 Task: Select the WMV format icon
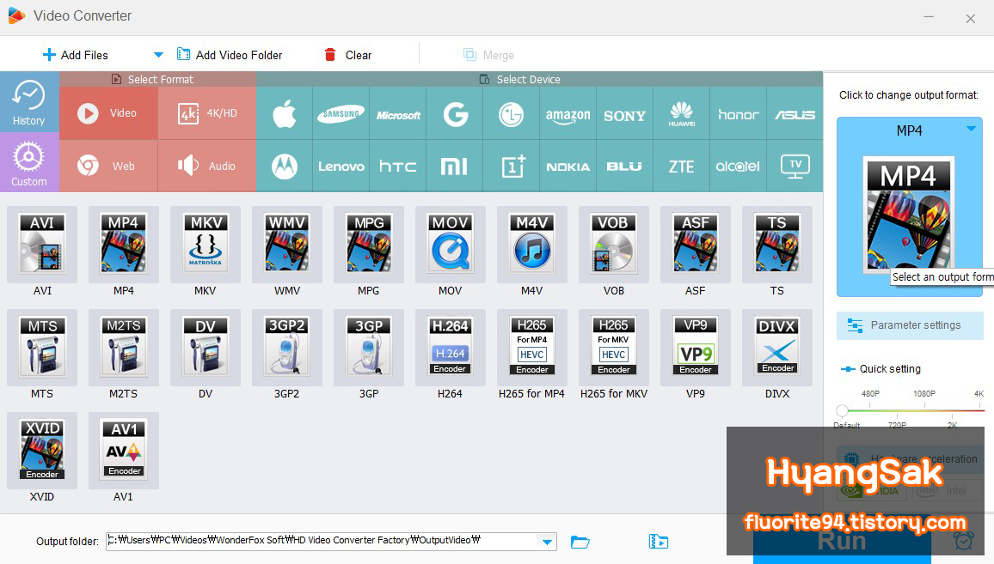click(x=287, y=245)
